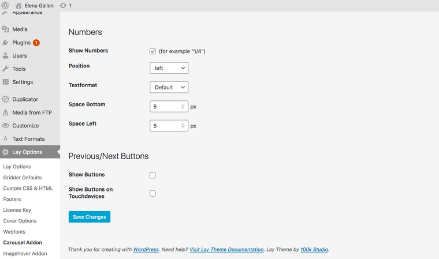The width and height of the screenshot is (439, 259).
Task: Click the WordPress logo icon
Action: (x=5, y=5)
